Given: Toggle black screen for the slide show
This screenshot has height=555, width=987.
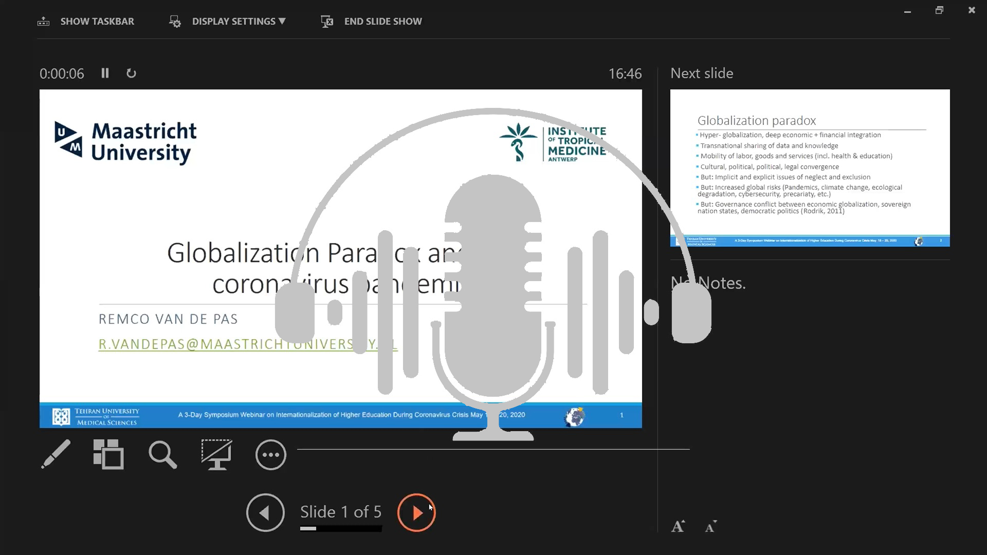Looking at the screenshot, I should coord(216,454).
